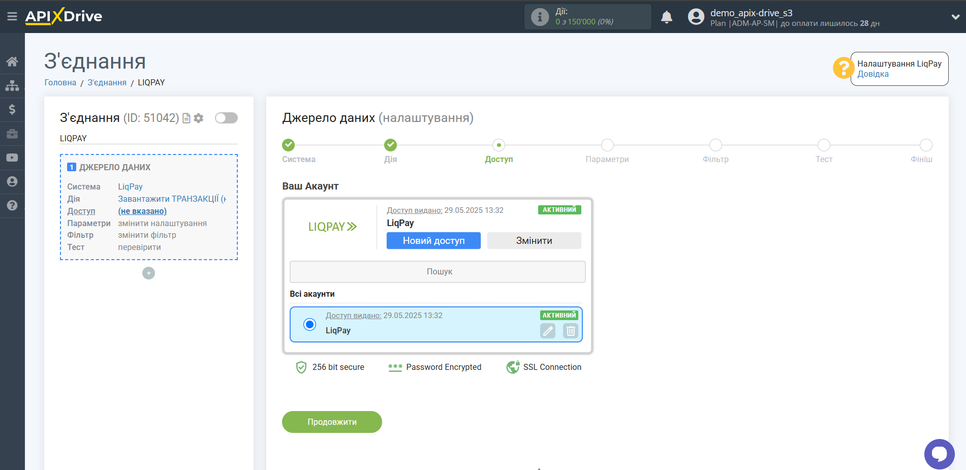Click the Змінити button
This screenshot has width=966, height=470.
pyautogui.click(x=534, y=241)
